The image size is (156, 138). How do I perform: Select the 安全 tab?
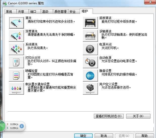[74, 12]
